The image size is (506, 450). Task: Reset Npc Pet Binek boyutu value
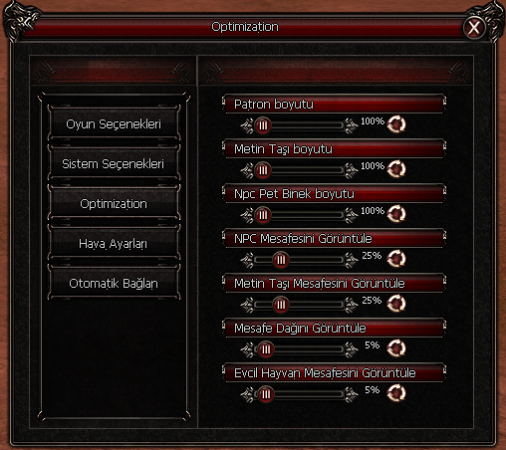[x=396, y=214]
